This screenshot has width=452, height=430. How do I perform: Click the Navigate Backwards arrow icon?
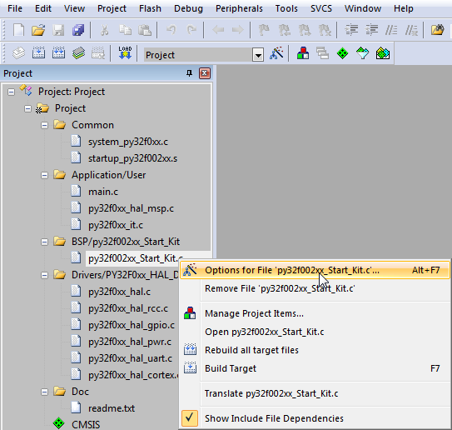coord(218,30)
